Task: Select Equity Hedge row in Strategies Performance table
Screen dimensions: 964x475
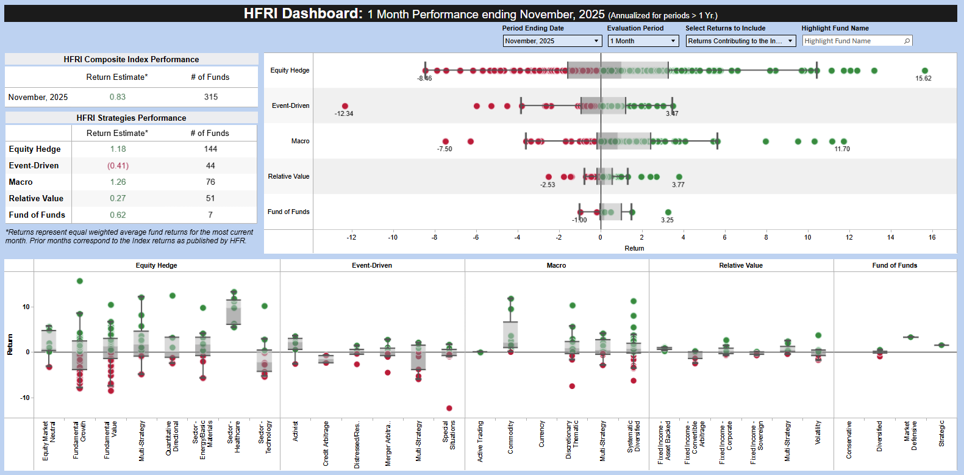Action: [35, 149]
